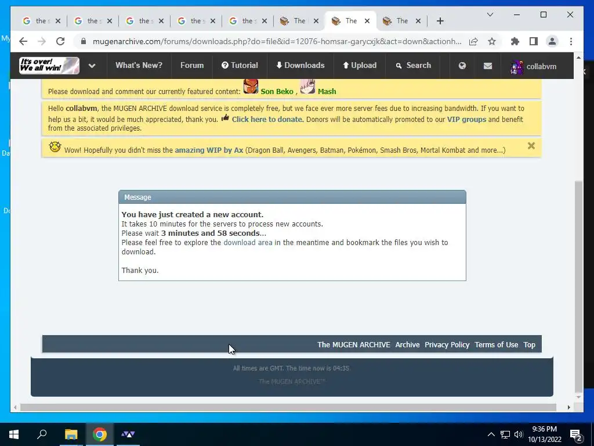594x446 pixels.
Task: Open the Terms of Use footer link
Action: pyautogui.click(x=497, y=345)
